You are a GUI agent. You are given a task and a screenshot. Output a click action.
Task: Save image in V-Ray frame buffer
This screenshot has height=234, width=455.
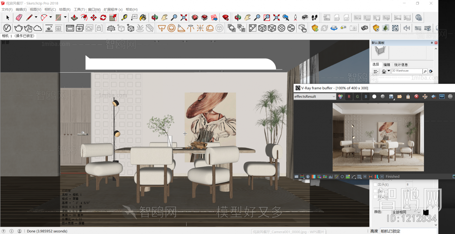click(x=391, y=97)
